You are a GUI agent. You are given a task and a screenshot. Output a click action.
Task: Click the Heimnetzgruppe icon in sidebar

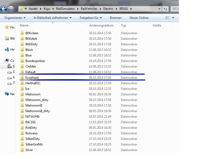click(7, 50)
